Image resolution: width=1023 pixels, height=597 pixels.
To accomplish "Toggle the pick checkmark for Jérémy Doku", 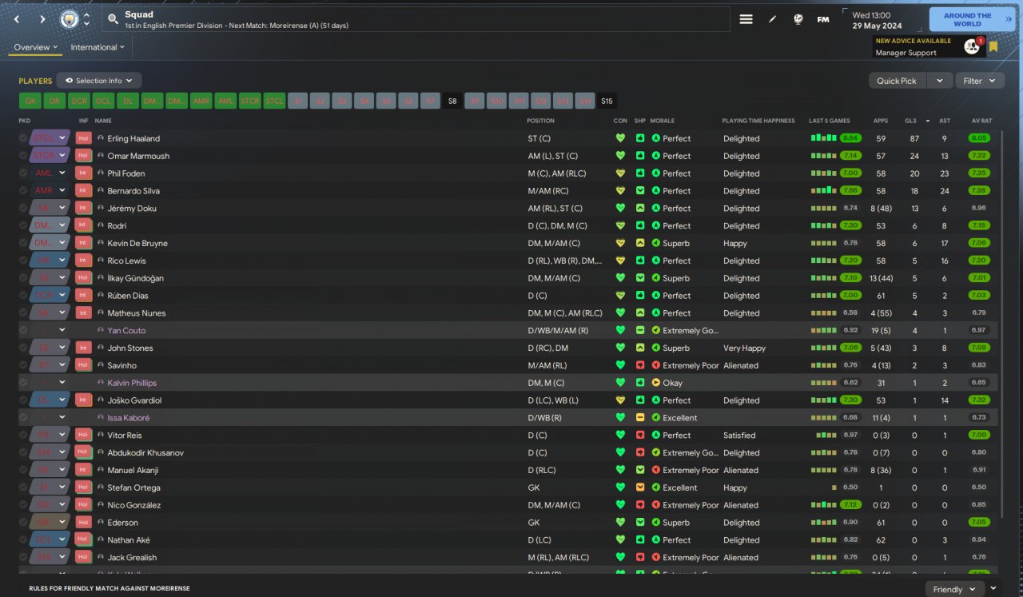I will pyautogui.click(x=23, y=209).
